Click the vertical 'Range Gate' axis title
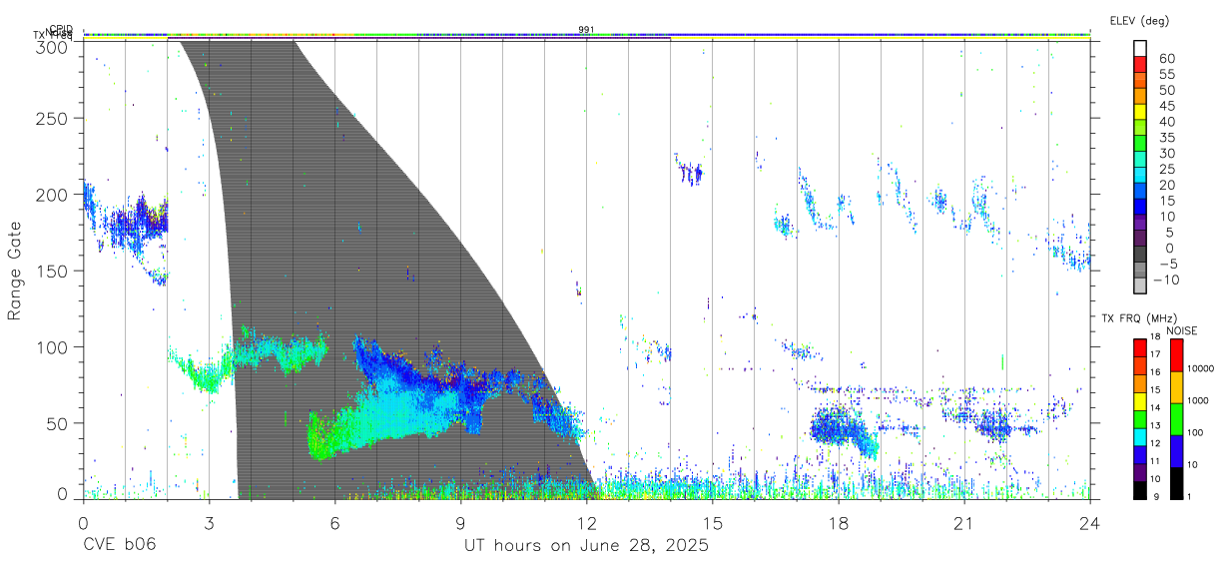This screenshot has height=566, width=1226. [x=15, y=272]
